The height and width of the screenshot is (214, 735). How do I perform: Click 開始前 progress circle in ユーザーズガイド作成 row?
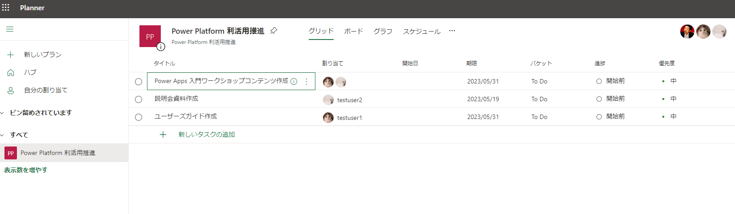tap(599, 117)
